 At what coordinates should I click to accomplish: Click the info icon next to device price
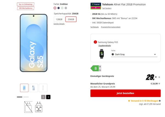tap(159, 77)
